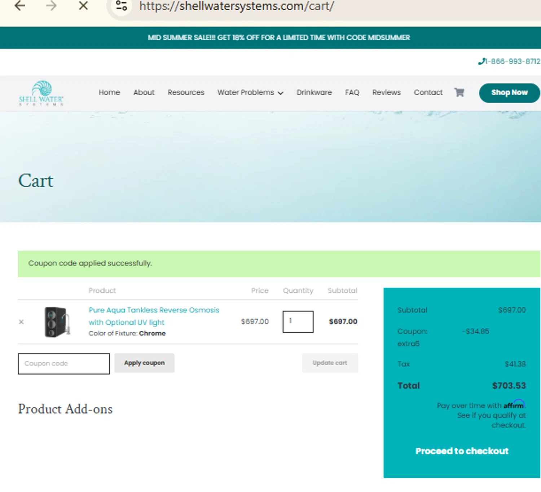The width and height of the screenshot is (541, 492).
Task: Click the 'Color of Fixture: Chrome' text
Action: (127, 333)
